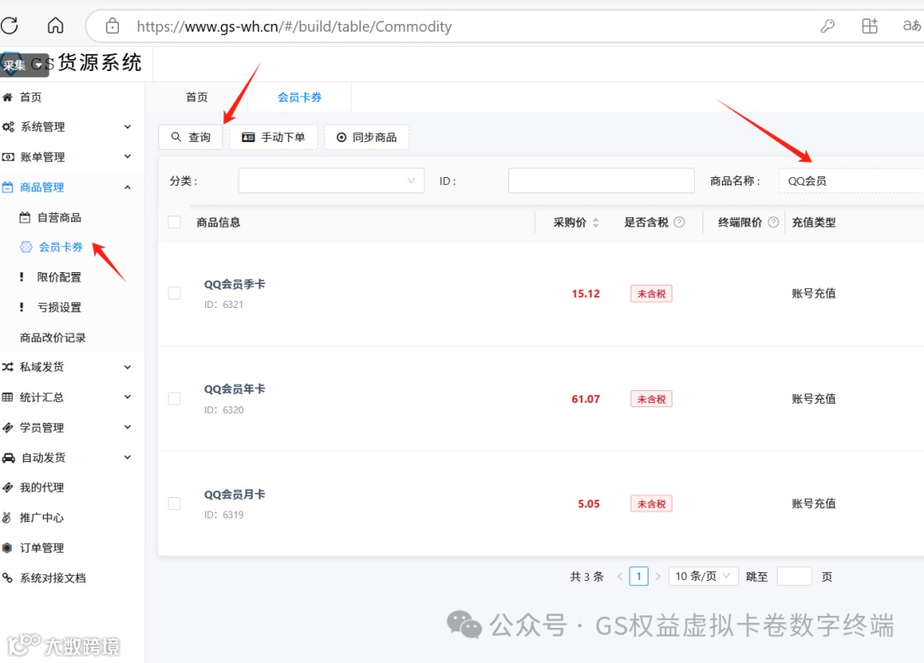Click the 采集 collector badge dropdown
The width and height of the screenshot is (924, 663).
tap(24, 65)
